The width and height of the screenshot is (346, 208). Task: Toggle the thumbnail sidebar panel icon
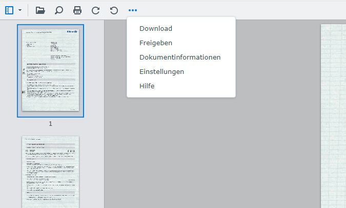pyautogui.click(x=9, y=10)
